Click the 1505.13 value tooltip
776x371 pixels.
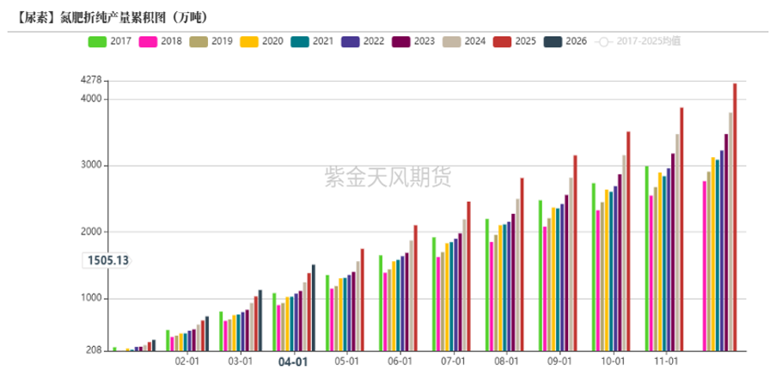pyautogui.click(x=106, y=260)
